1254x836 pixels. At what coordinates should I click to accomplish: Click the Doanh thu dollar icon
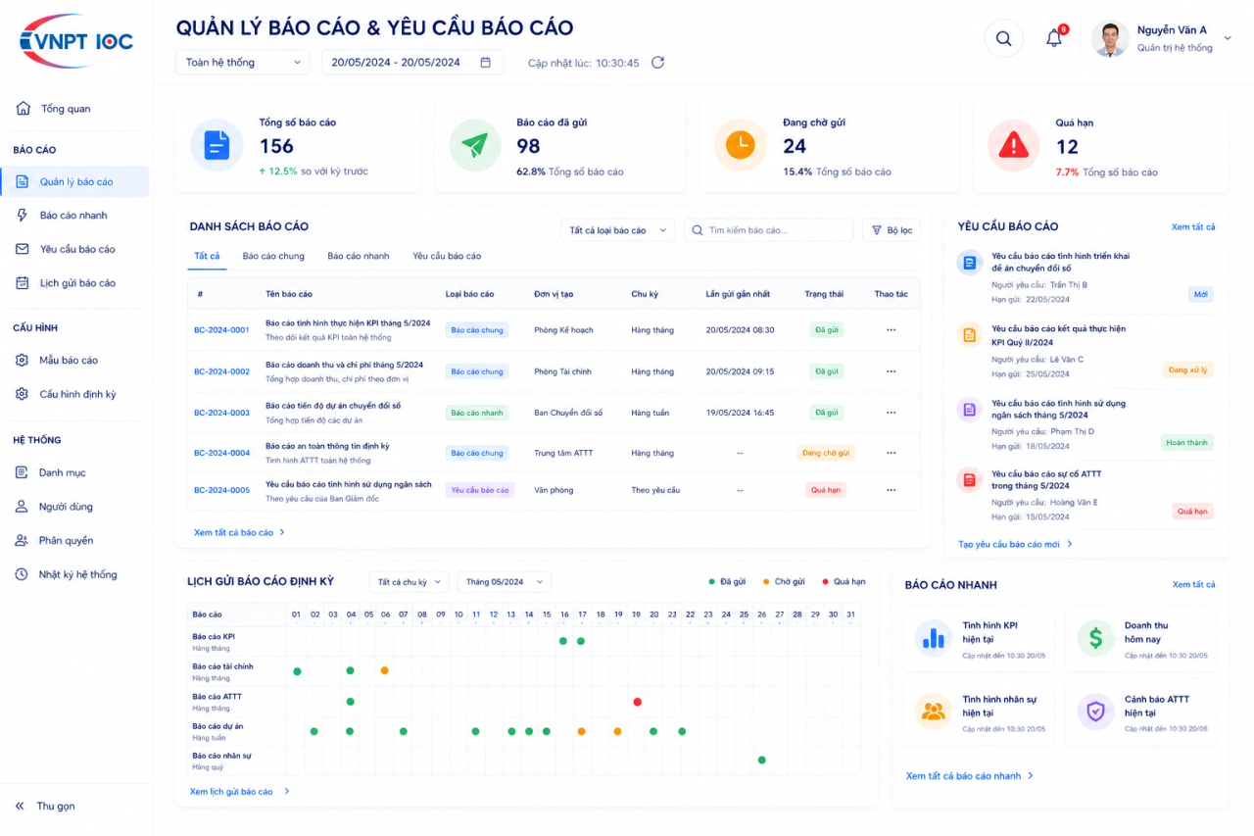tap(1095, 638)
